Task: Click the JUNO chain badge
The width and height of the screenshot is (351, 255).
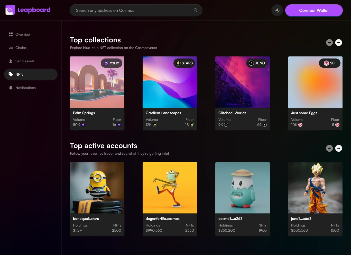Action: pos(257,63)
